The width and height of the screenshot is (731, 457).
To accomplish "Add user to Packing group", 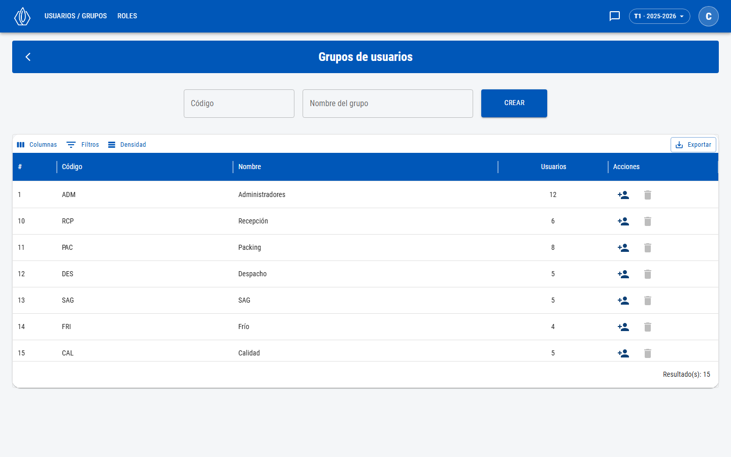I will click(x=623, y=248).
